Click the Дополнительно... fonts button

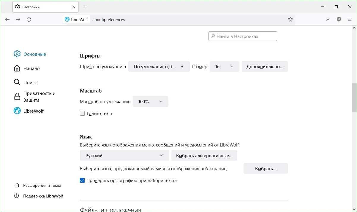point(265,67)
